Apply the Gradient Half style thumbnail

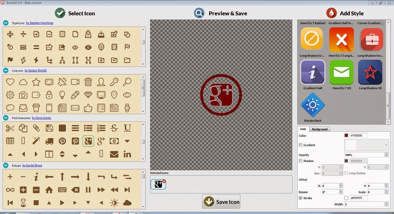[313, 72]
